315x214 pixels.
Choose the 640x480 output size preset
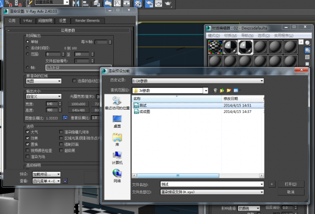coord(79,110)
